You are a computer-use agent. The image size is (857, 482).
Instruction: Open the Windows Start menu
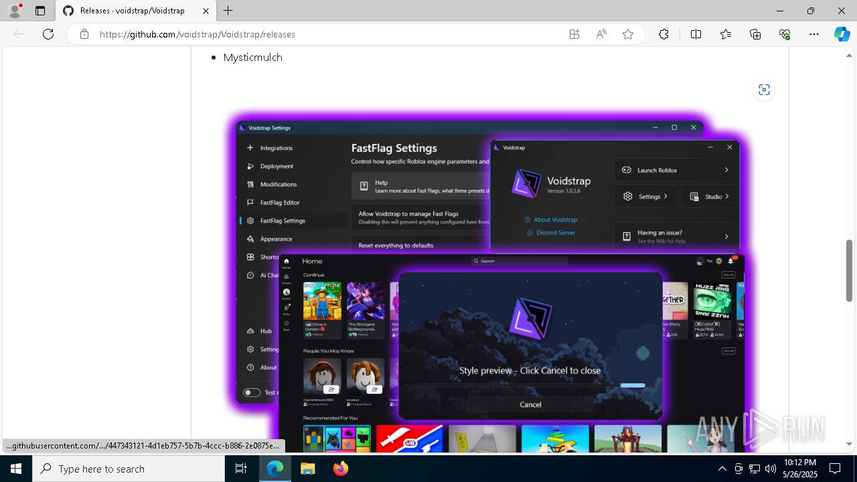point(16,469)
